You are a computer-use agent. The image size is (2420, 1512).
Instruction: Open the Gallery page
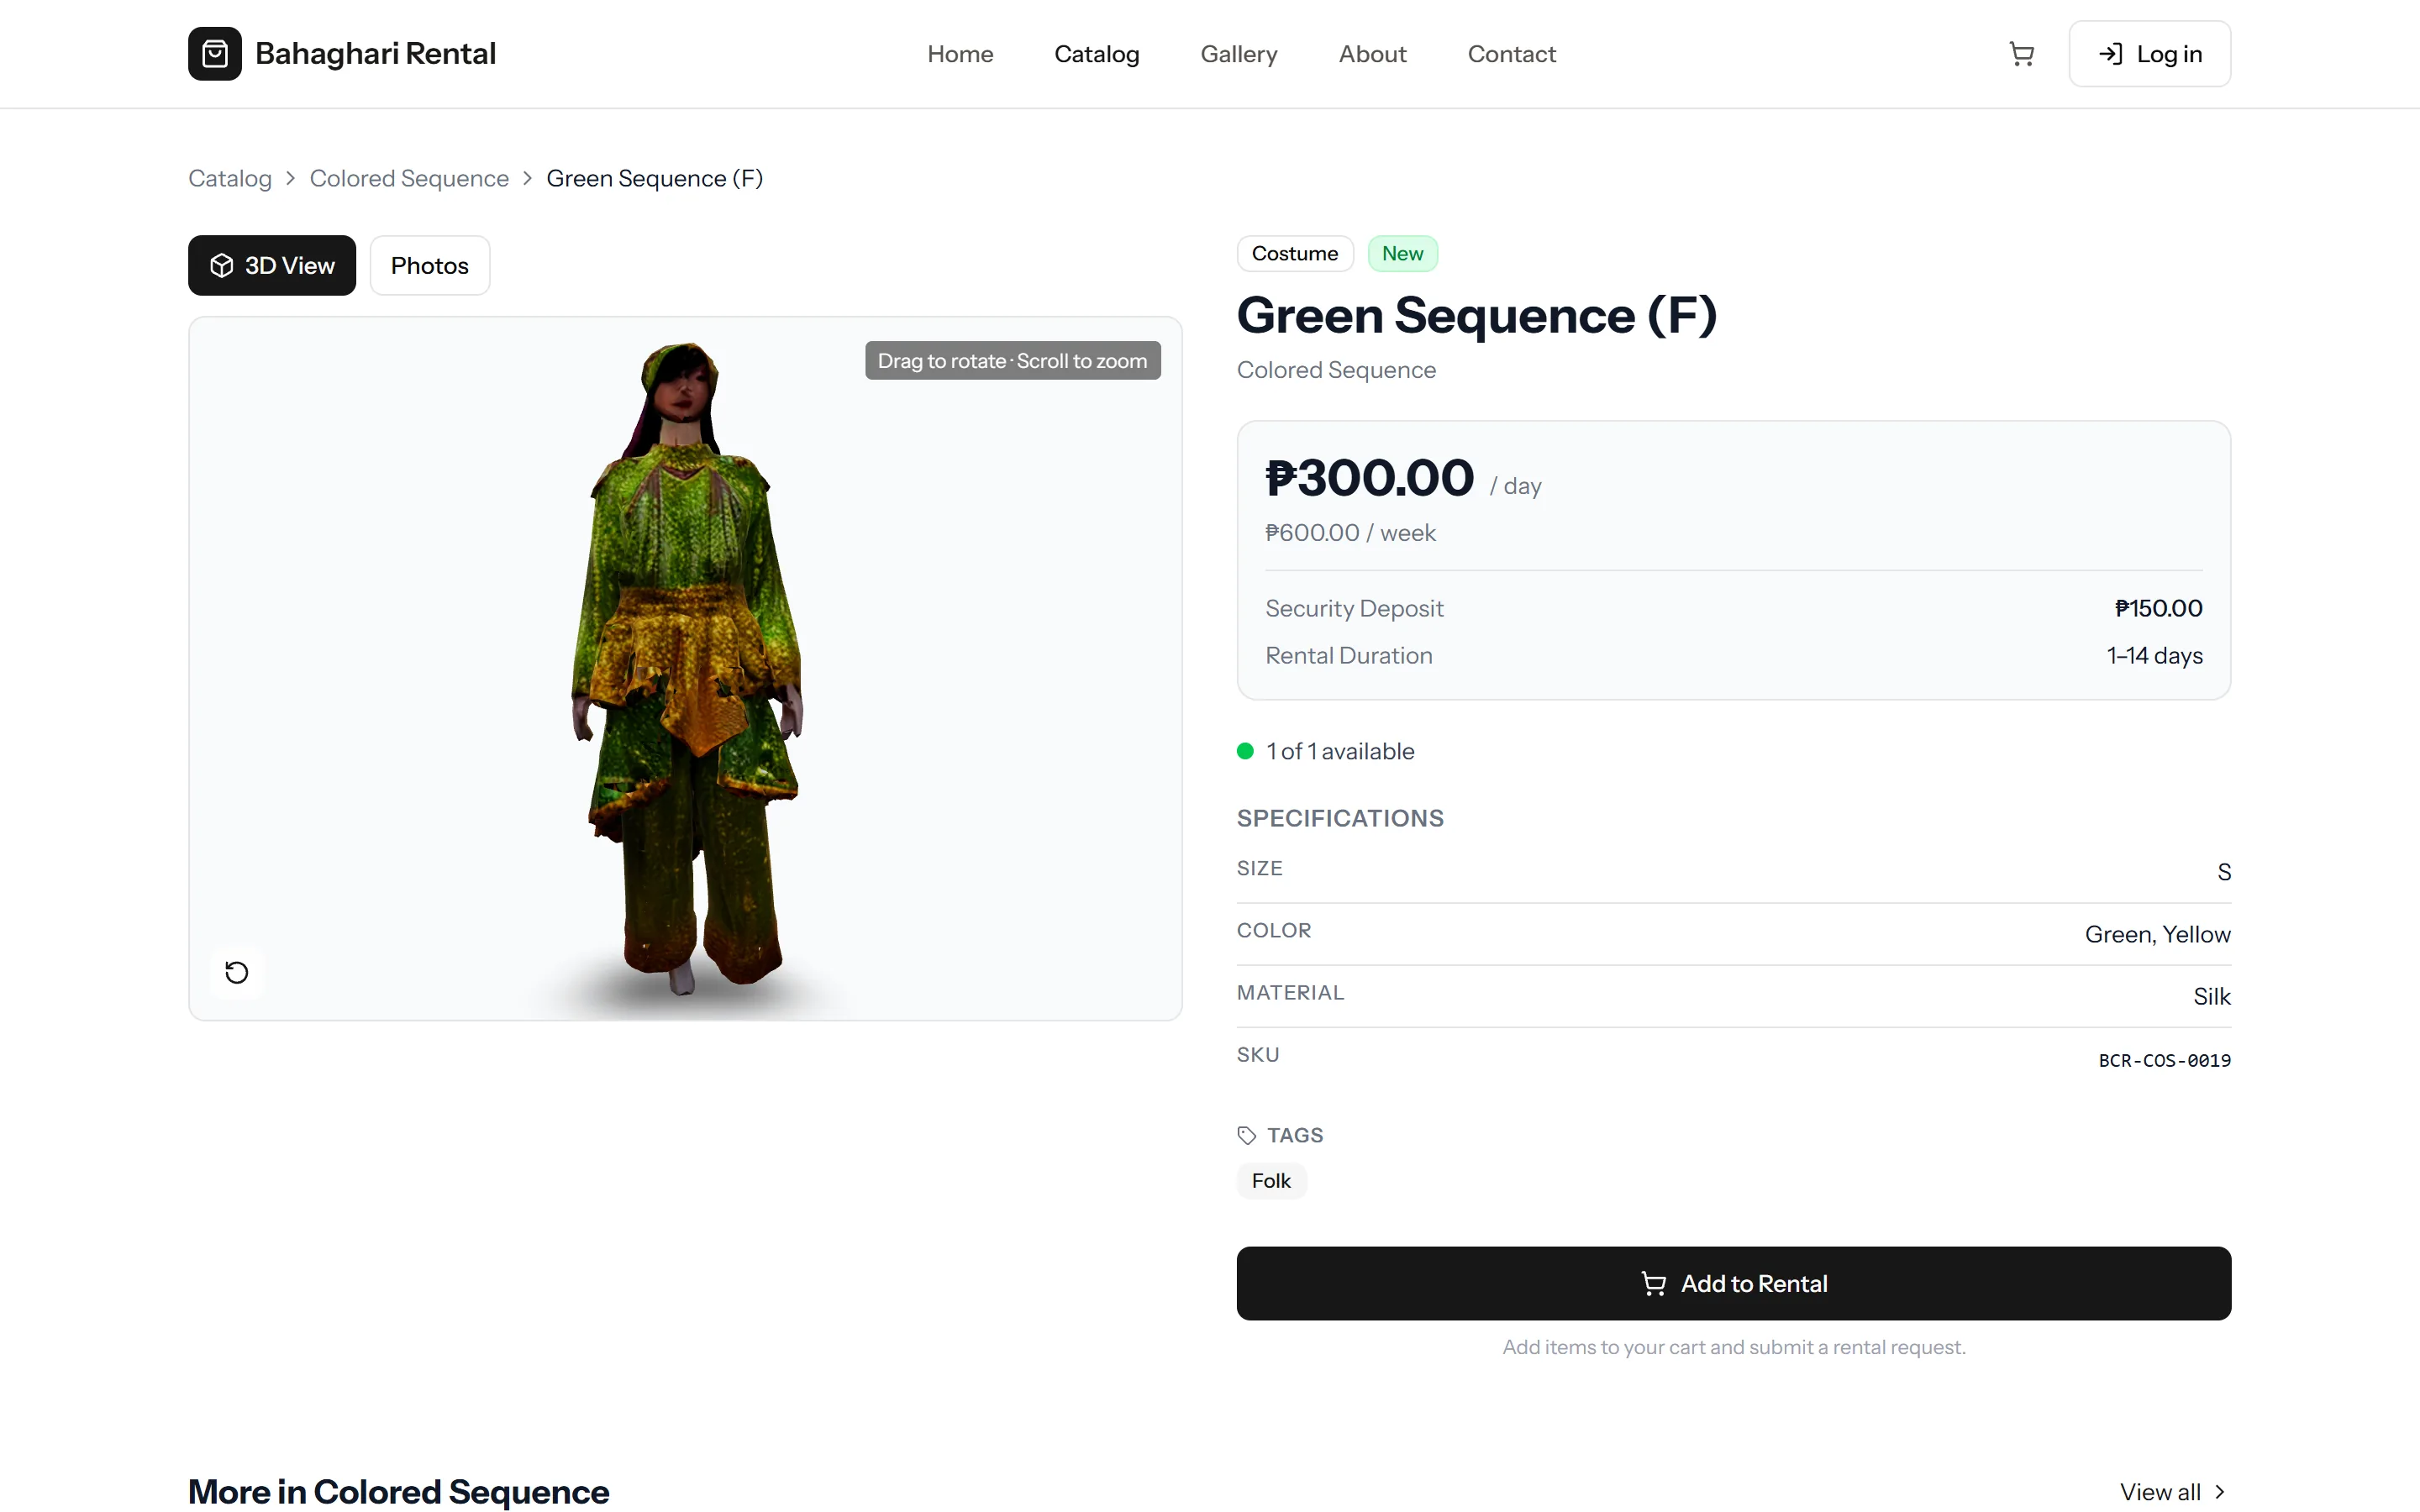(1238, 54)
